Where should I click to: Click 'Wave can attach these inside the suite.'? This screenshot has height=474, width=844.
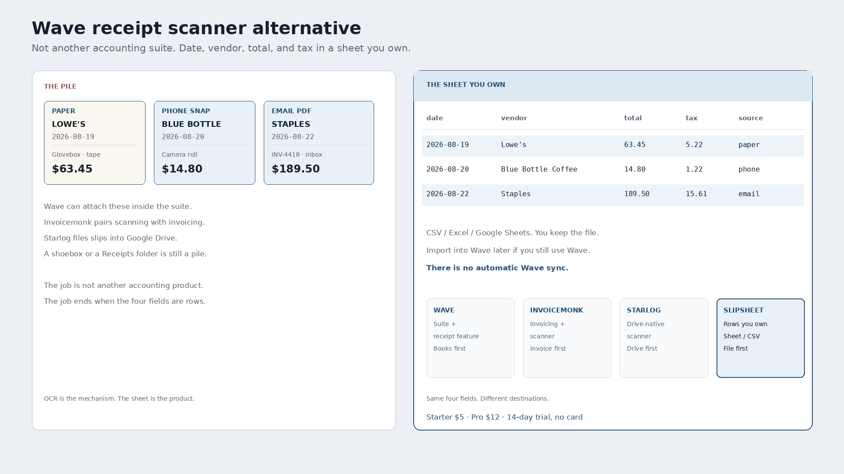point(118,206)
